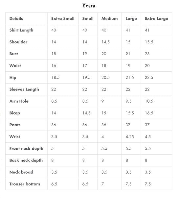Screen dimensions: 177x199
Task: Click the Sleeves Length row label
Action: click(x=24, y=89)
